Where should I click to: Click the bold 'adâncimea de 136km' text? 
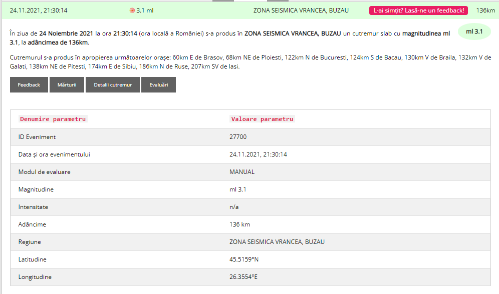(58, 42)
